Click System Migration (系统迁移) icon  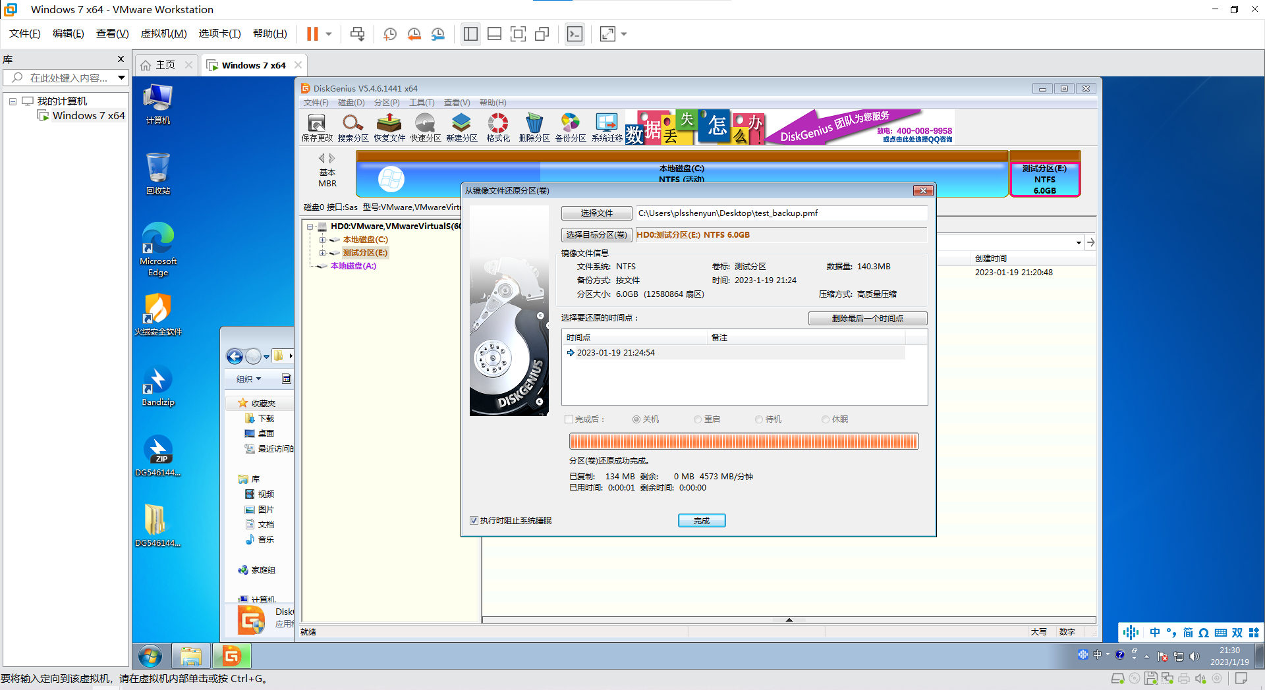click(x=607, y=127)
